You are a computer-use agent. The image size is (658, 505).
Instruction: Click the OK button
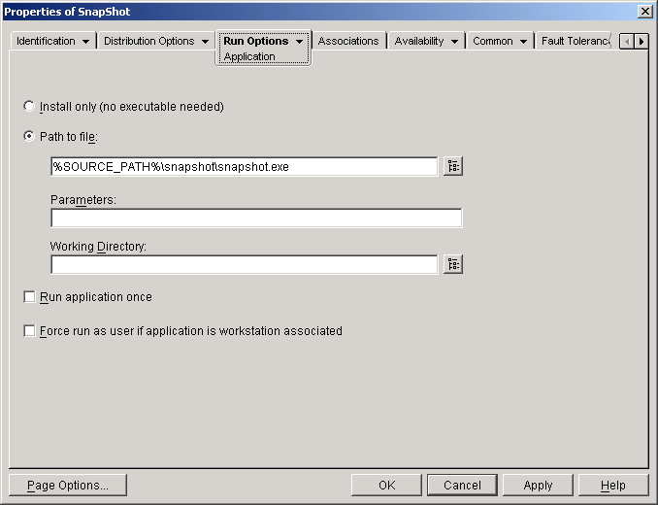[x=386, y=485]
